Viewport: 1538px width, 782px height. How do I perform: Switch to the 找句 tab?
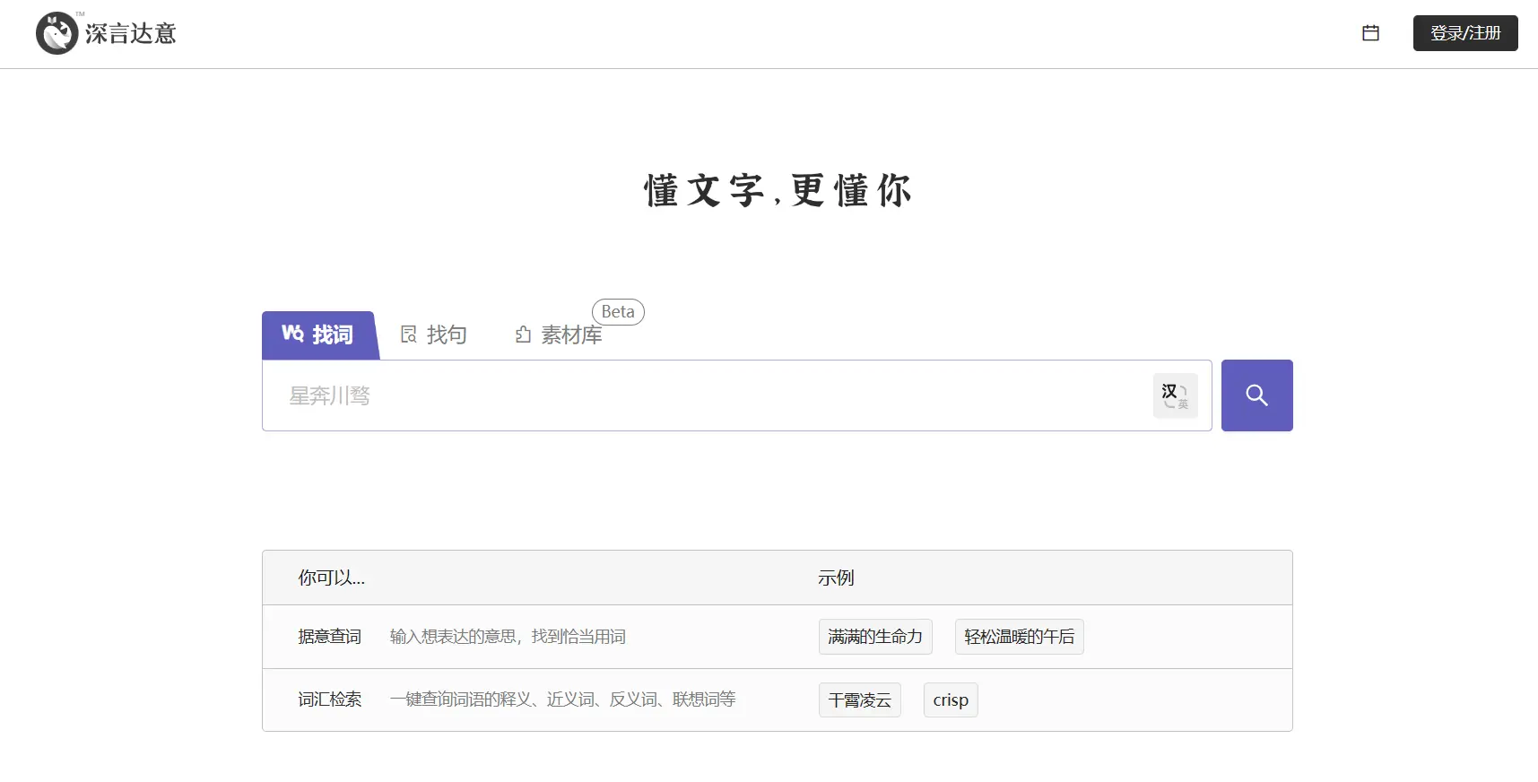pyautogui.click(x=434, y=335)
